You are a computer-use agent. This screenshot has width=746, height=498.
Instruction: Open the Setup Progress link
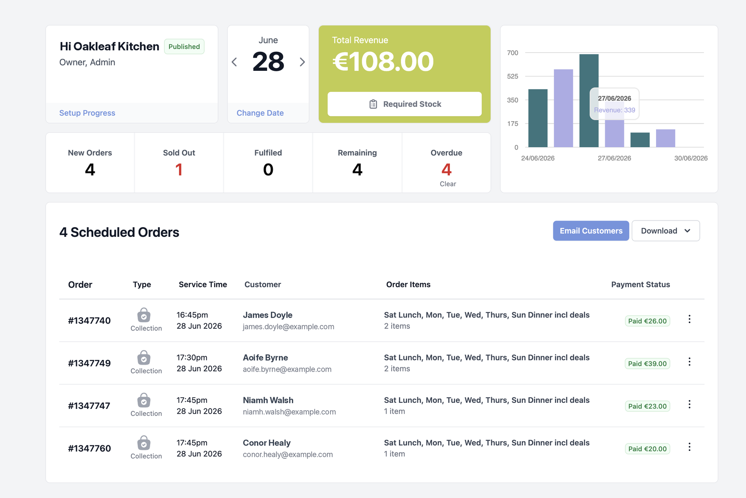(87, 113)
